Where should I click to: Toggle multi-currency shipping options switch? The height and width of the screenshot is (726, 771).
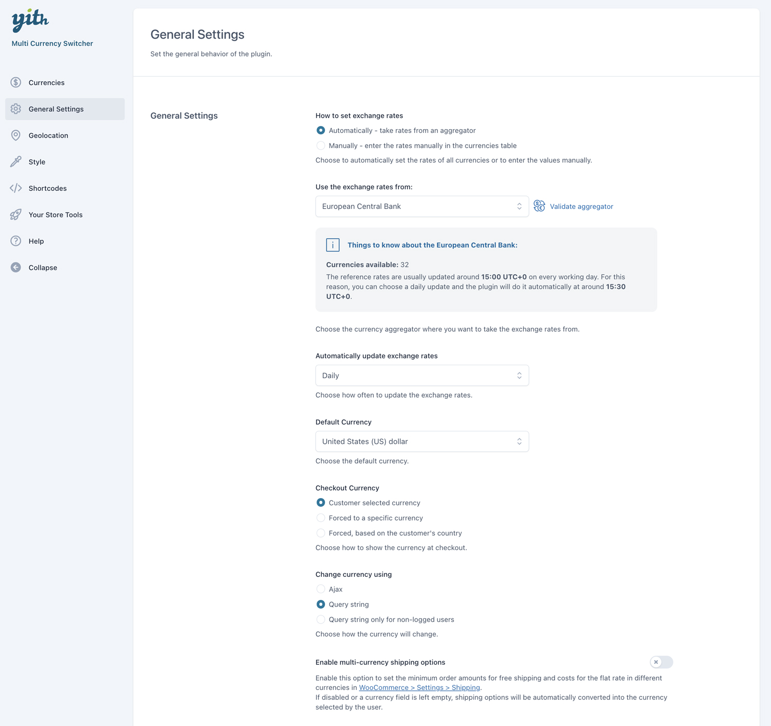(x=661, y=662)
